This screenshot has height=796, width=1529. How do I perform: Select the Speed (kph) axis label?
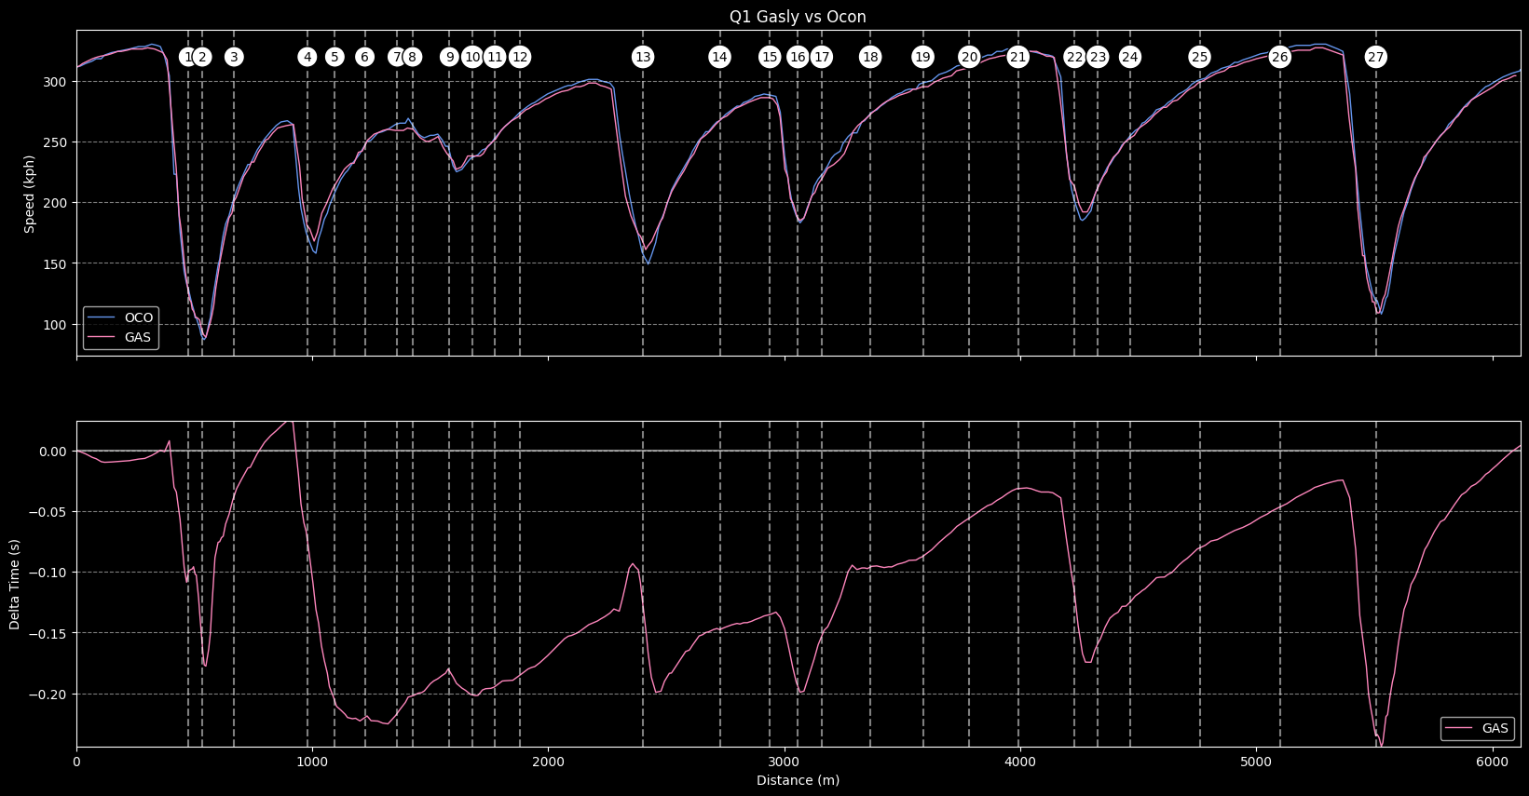click(x=30, y=194)
